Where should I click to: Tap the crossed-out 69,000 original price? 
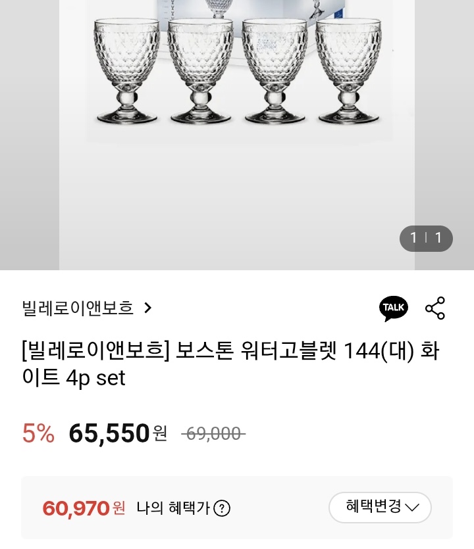pos(213,434)
